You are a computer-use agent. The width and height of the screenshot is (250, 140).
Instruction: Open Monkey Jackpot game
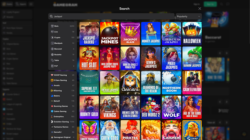coord(151,33)
